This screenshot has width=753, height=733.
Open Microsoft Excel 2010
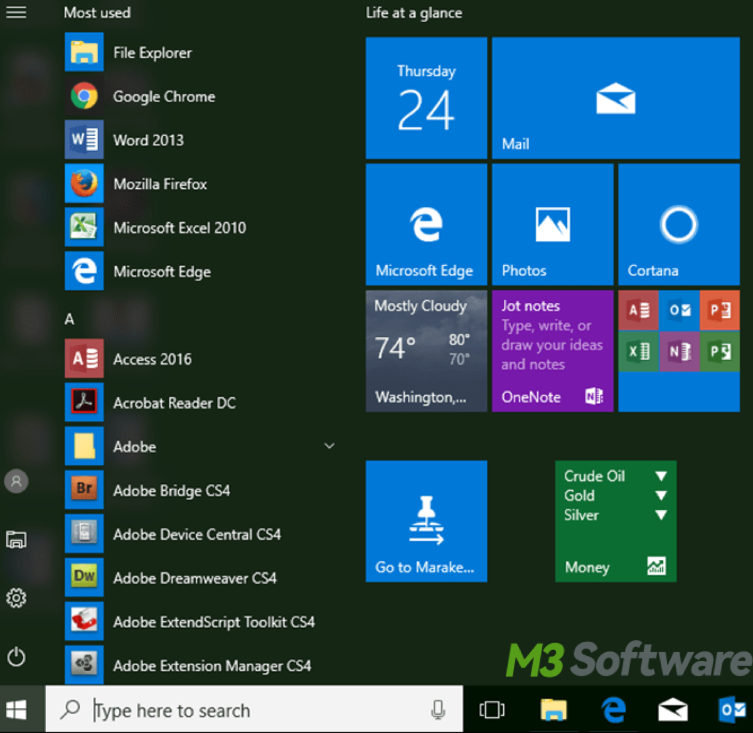tap(201, 228)
